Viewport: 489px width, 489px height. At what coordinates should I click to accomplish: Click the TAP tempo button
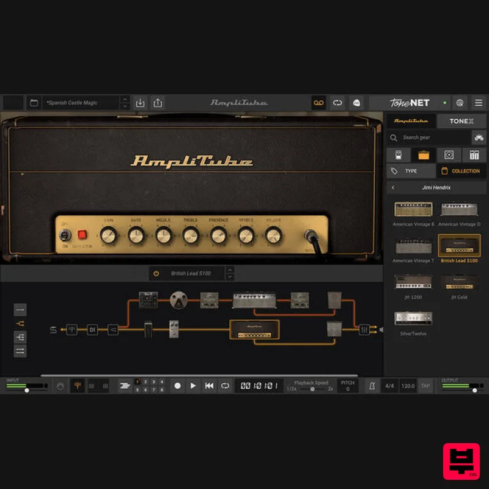[x=426, y=386]
